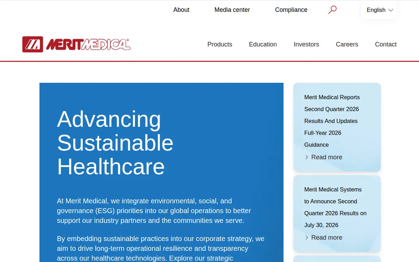Expand the English language dropdown

(380, 10)
